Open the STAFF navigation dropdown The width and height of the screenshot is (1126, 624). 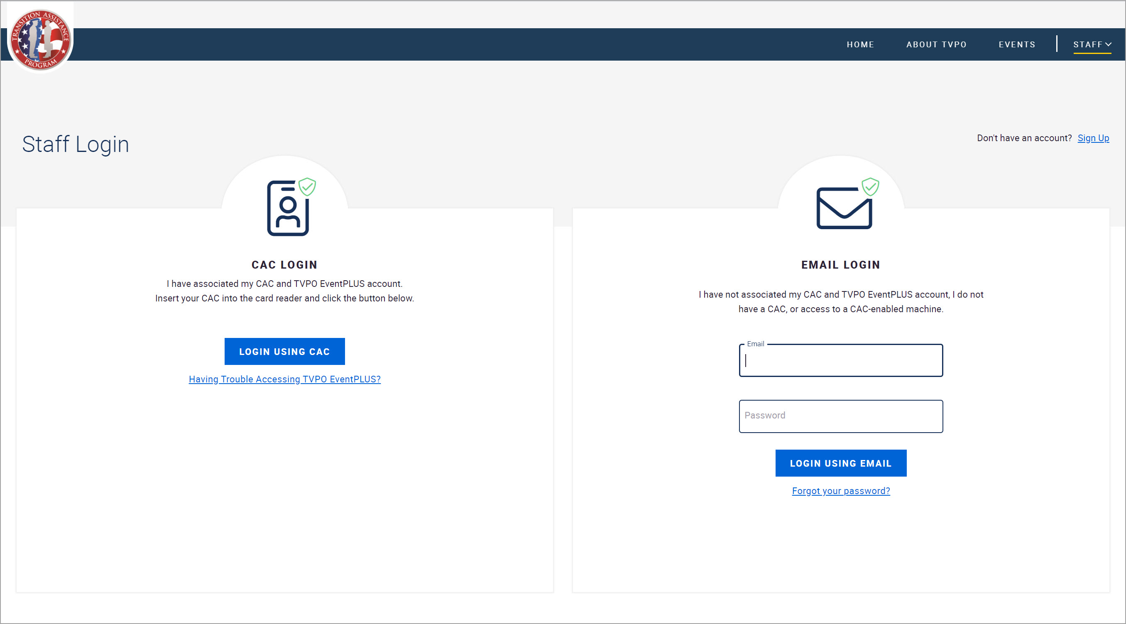(x=1092, y=44)
